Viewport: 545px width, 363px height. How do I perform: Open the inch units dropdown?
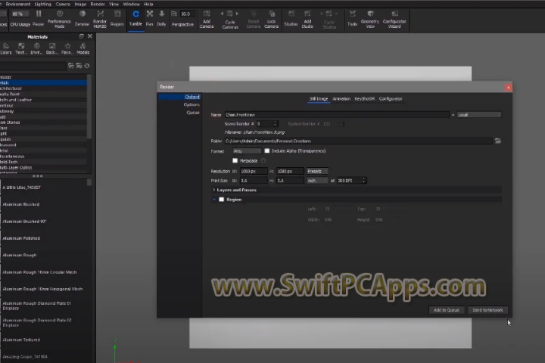tap(317, 181)
